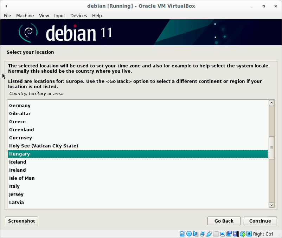
Task: Open the Devices menu
Action: (x=78, y=15)
